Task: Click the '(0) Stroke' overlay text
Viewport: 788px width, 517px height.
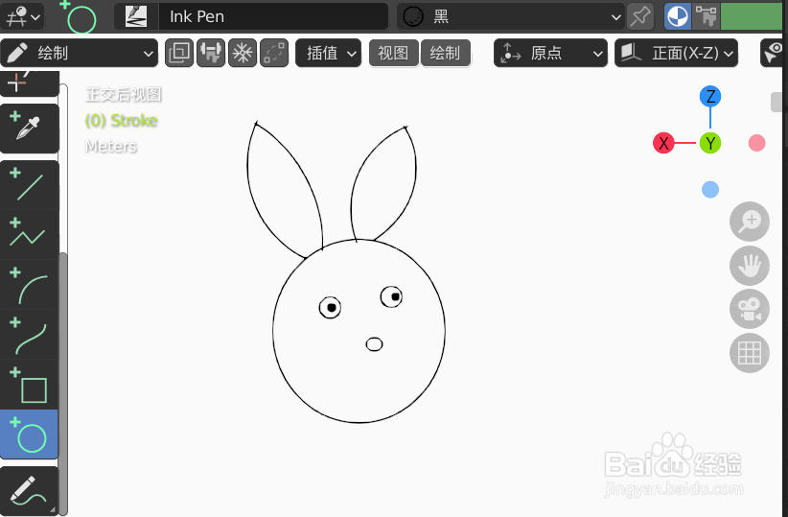Action: tap(121, 121)
